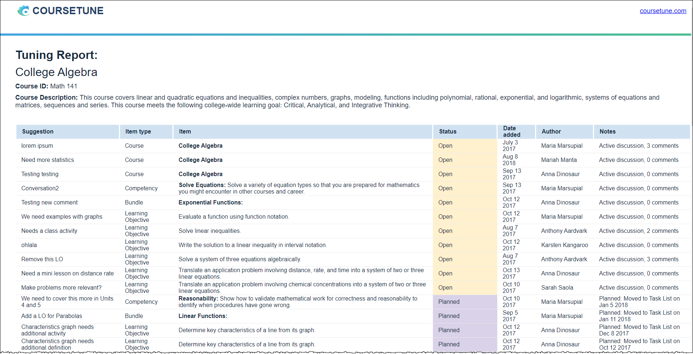Click the Open status for 'lorem ipsum'

point(445,146)
